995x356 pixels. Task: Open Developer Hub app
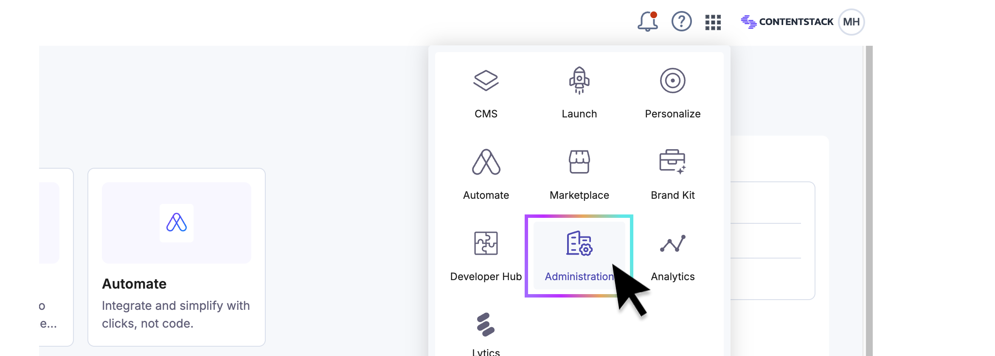pos(486,256)
